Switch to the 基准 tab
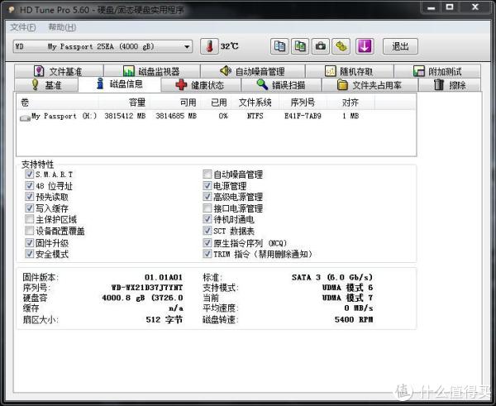 [46, 85]
